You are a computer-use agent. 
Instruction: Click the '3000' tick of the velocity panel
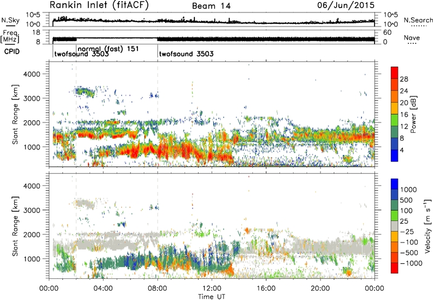[31, 210]
